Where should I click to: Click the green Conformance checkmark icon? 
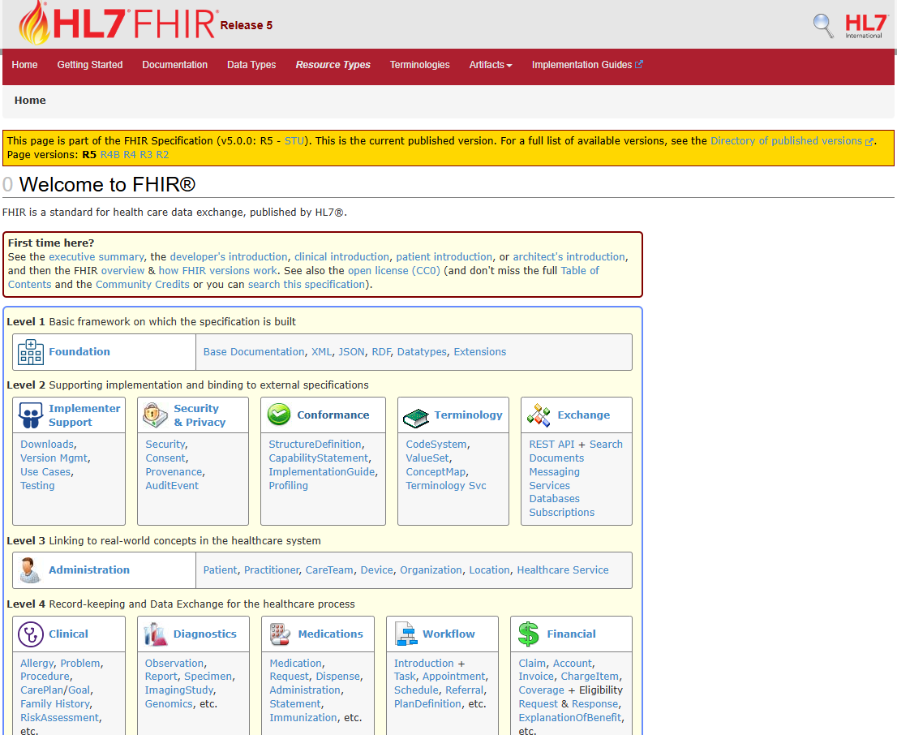click(278, 415)
